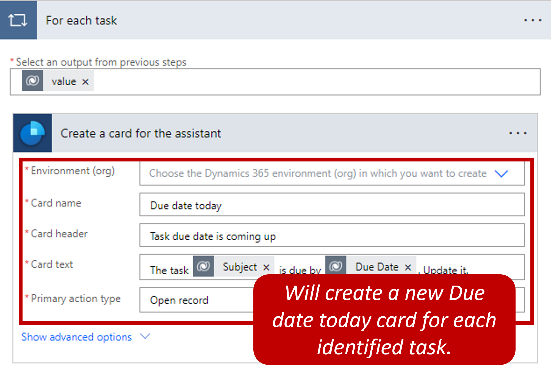Click the Create a card for the assistant title
This screenshot has width=551, height=374.
[141, 133]
